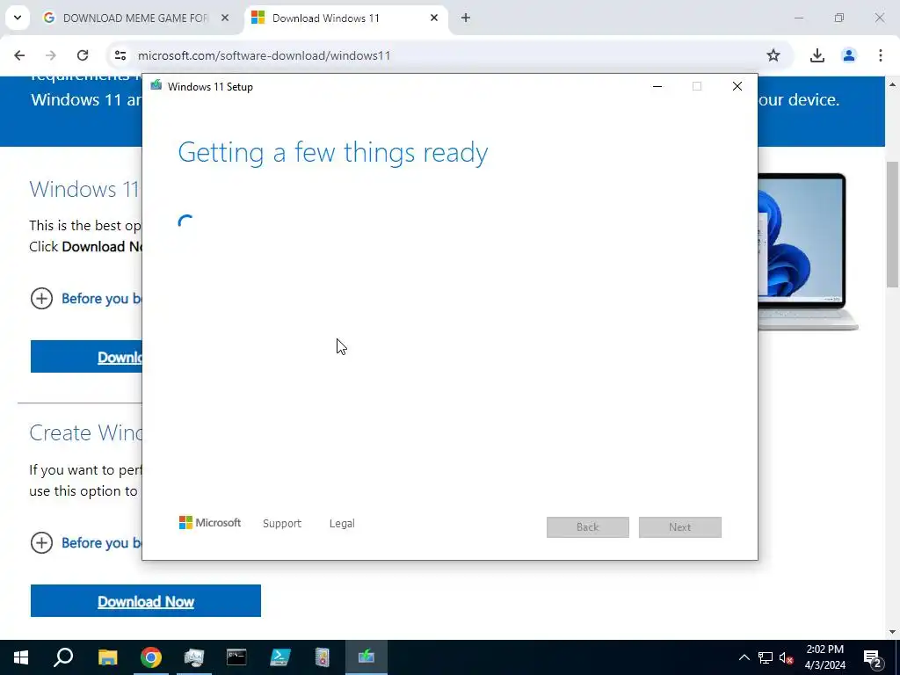Open the tab search dropdown arrow
This screenshot has width=900, height=675.
(x=18, y=18)
